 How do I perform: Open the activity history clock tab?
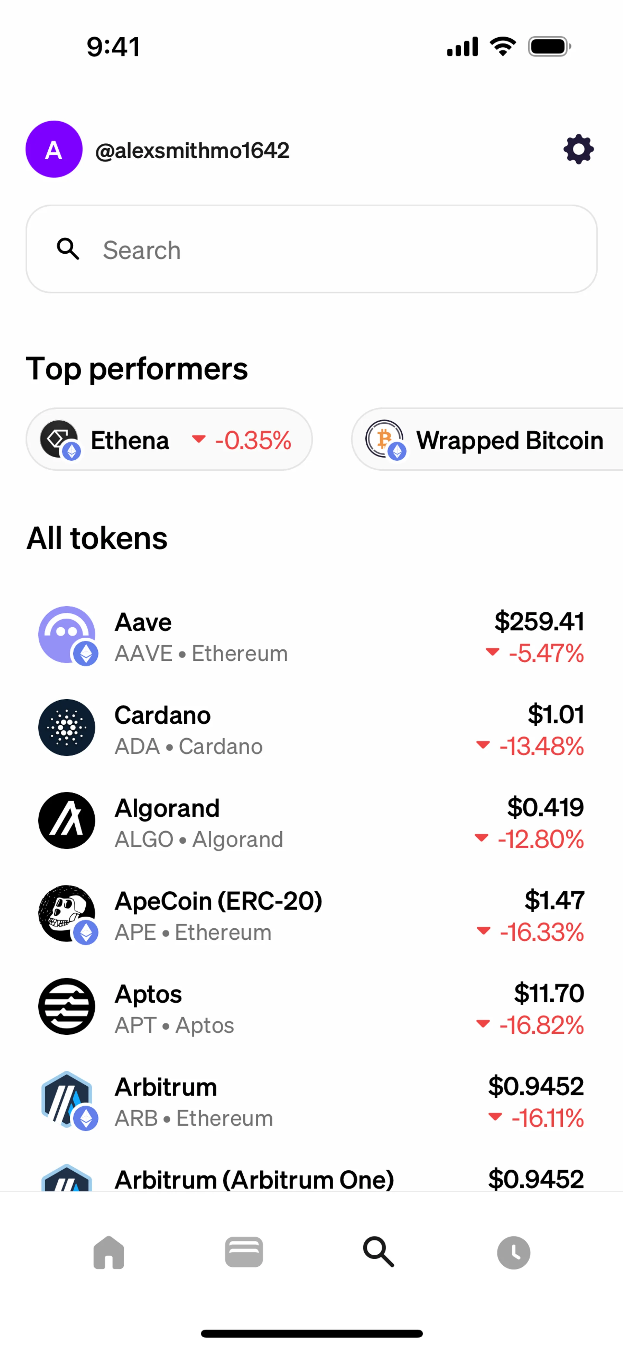click(513, 1252)
